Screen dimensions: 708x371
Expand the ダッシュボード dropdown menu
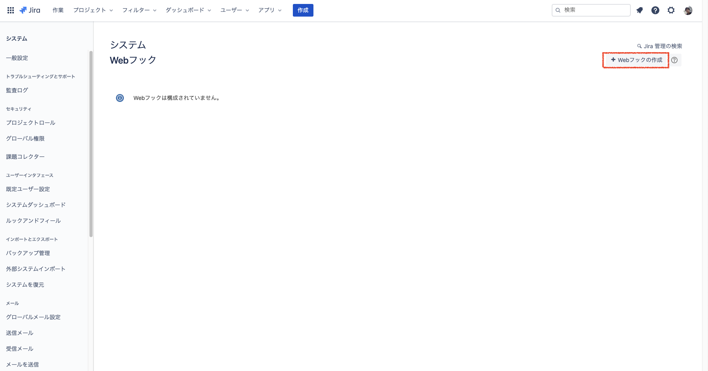pos(188,10)
